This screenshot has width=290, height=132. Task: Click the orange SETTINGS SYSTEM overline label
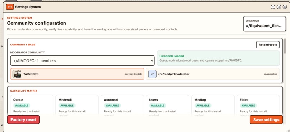coord(19,18)
